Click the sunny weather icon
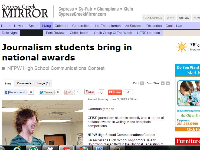Screen dimensions: 200x150 point(182,47)
